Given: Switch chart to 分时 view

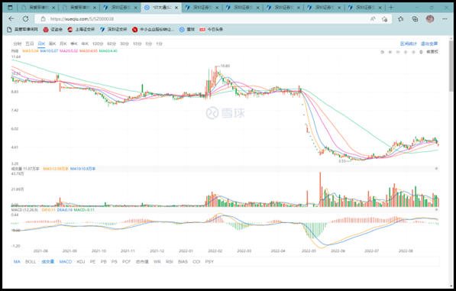Looking at the screenshot, I should click(x=17, y=44).
